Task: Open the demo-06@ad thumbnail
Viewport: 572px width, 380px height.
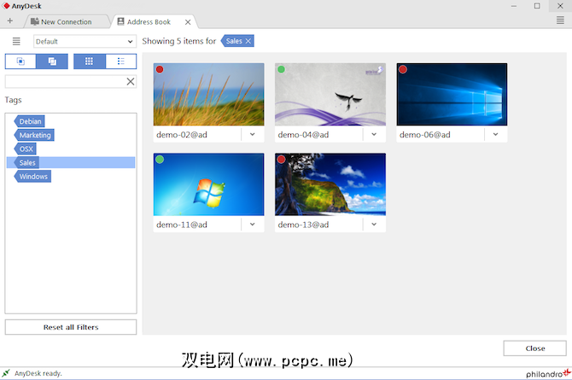Action: (452, 94)
